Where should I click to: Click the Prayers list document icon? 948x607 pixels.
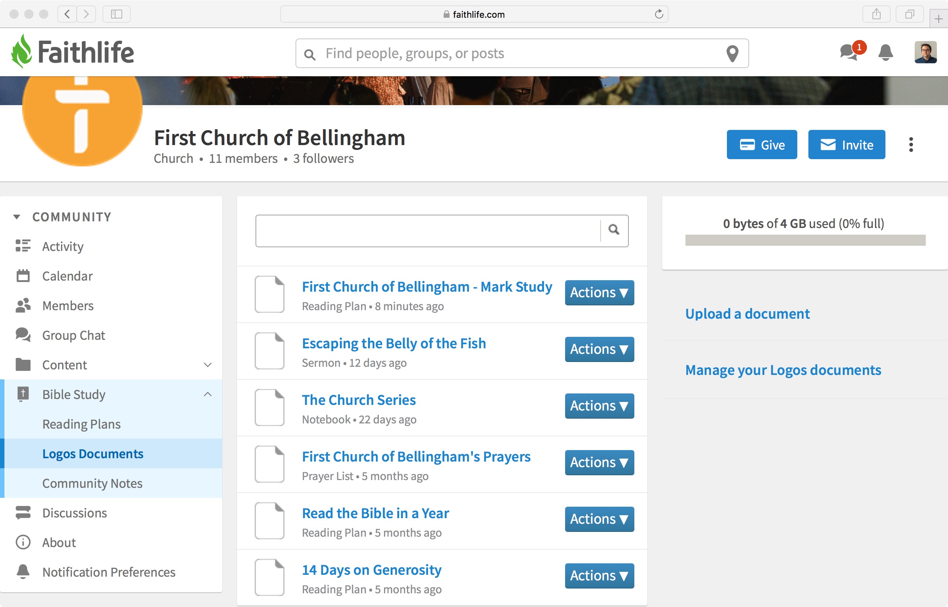tap(269, 464)
